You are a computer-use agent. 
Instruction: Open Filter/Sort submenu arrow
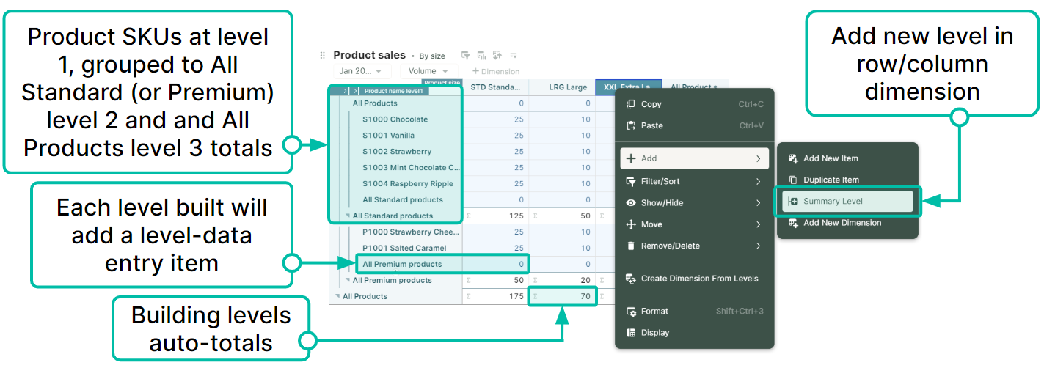coord(758,182)
